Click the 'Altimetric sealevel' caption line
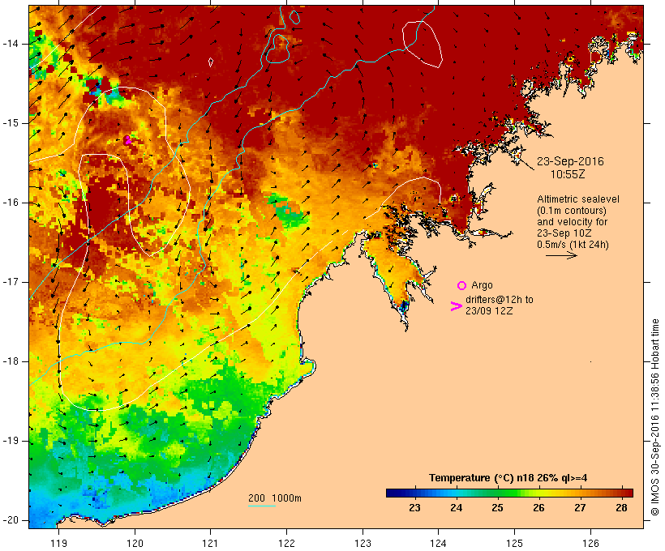Screen dimensions: 665x551 point(578,199)
